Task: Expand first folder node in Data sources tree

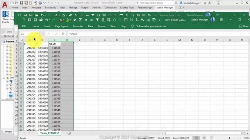Action: [x=7, y=47]
